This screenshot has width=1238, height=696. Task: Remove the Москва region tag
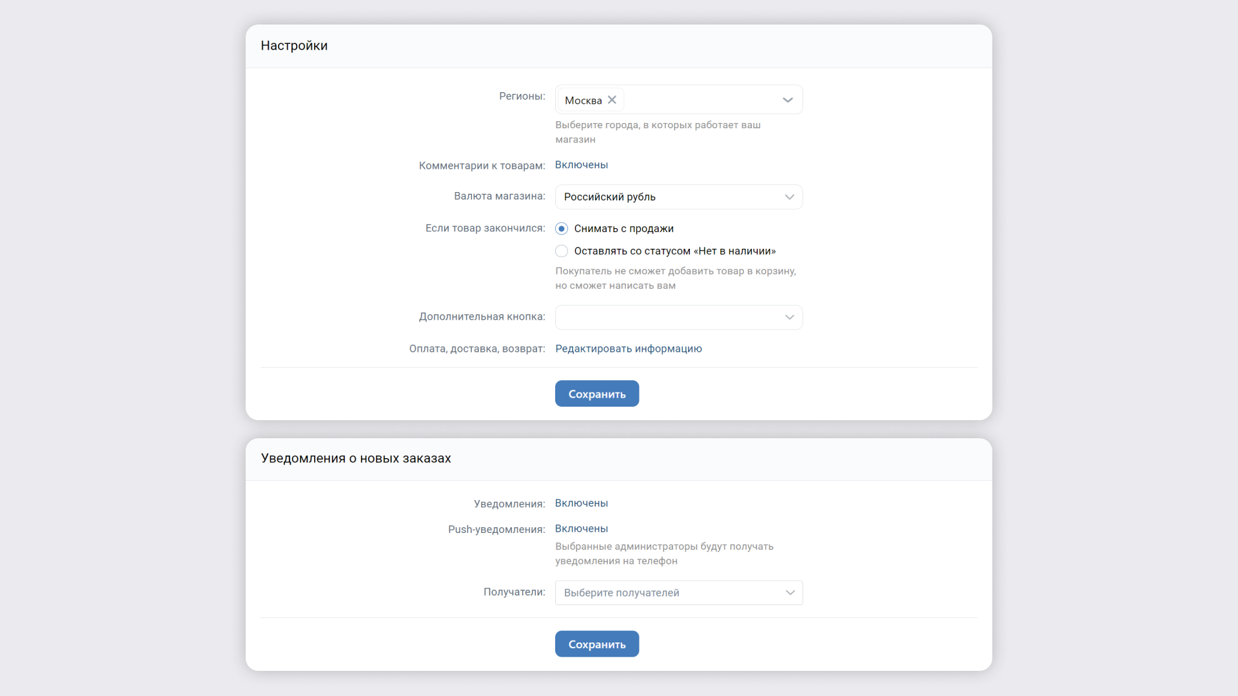tap(612, 100)
